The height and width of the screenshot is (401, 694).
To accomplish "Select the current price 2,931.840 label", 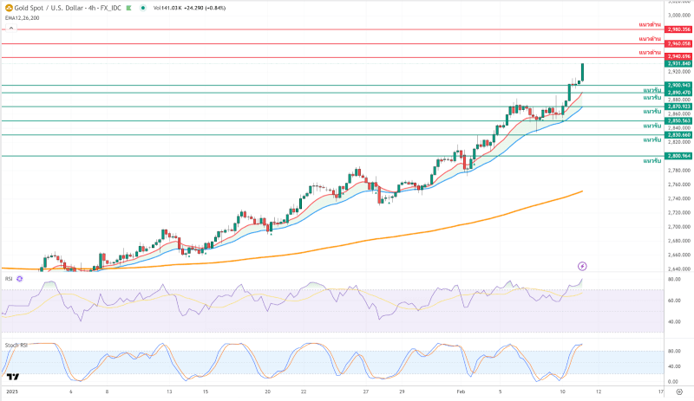I will (678, 63).
